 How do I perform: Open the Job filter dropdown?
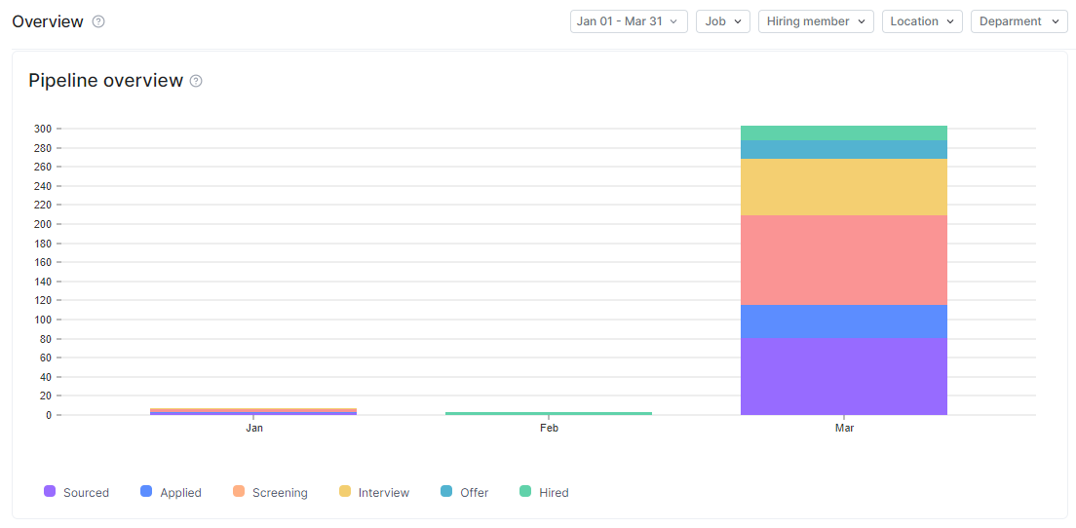point(723,21)
